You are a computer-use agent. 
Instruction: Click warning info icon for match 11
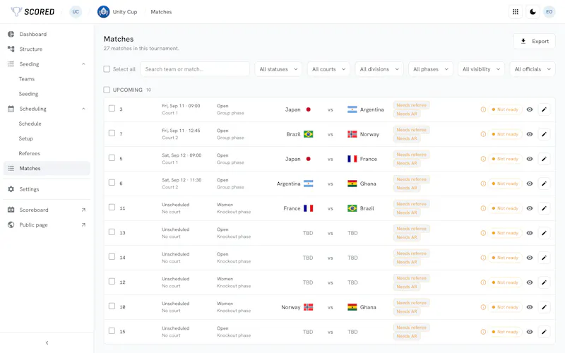[x=483, y=208]
